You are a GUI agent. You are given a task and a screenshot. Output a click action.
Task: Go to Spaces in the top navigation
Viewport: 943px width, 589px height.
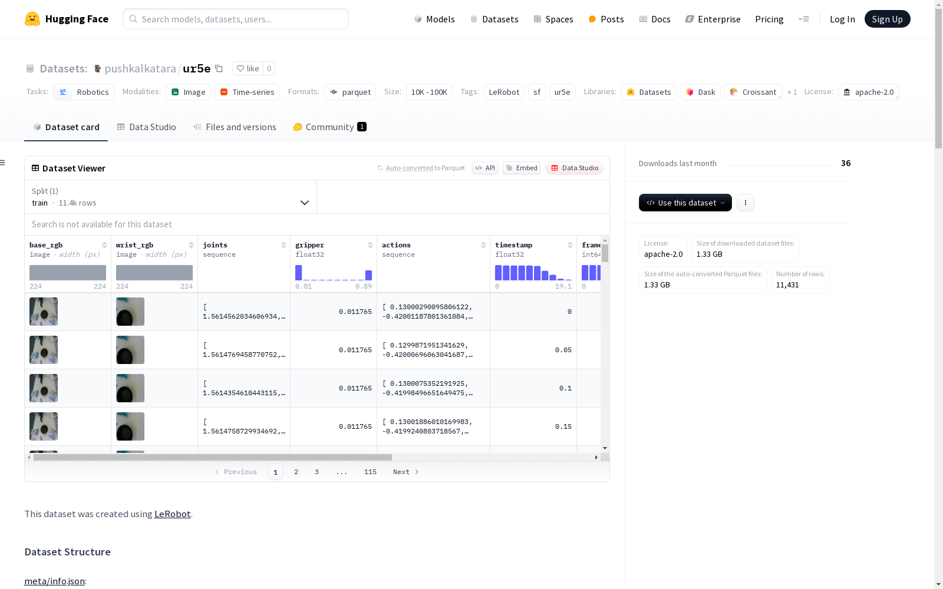(x=553, y=19)
